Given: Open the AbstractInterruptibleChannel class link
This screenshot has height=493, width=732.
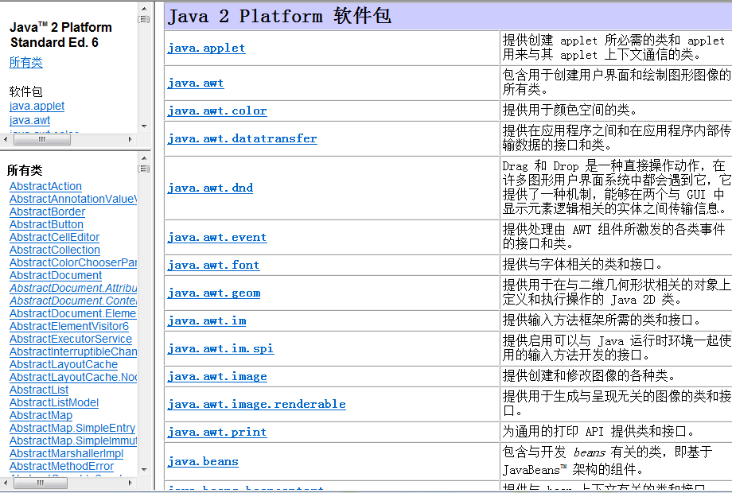Looking at the screenshot, I should click(73, 351).
